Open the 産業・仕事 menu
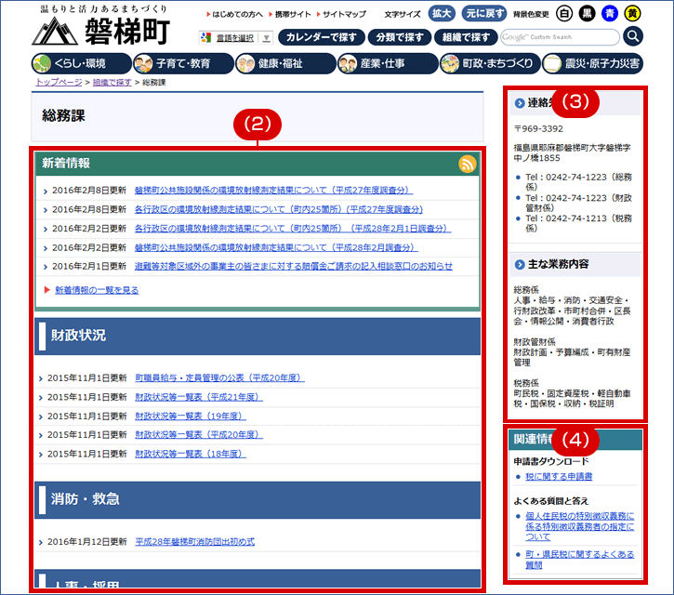674x595 pixels. [388, 63]
